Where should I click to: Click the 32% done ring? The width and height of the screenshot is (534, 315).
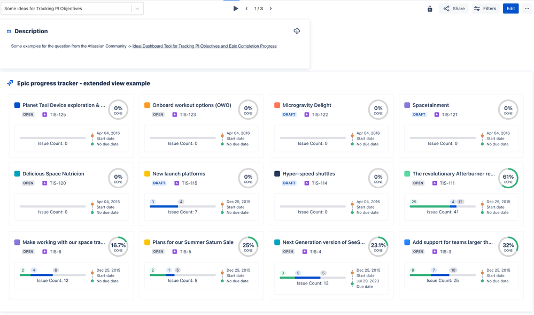pos(508,247)
